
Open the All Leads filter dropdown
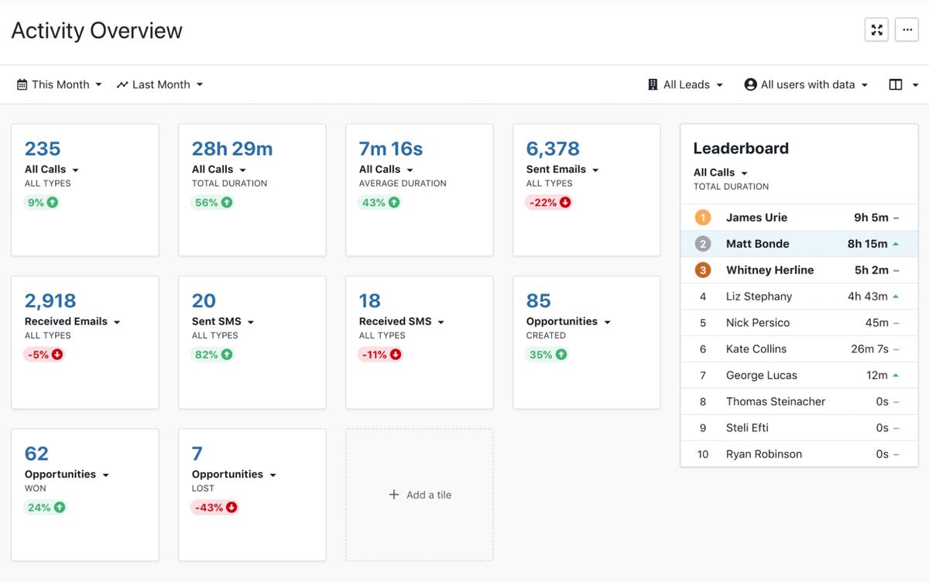coord(685,84)
